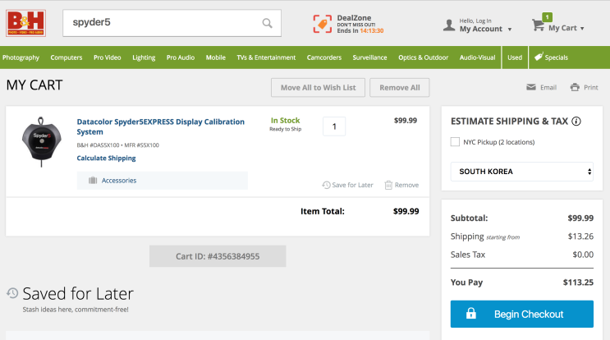
Task: Click the You Pay $113.25 amount
Action: tap(578, 283)
